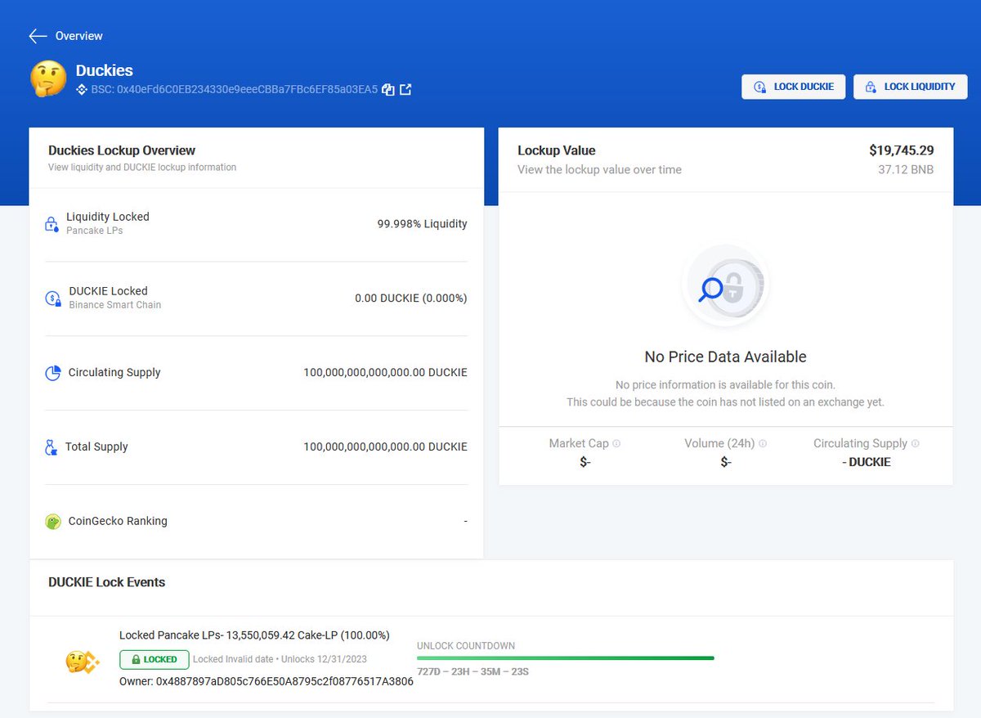Click the Duckies token name title
The width and height of the screenshot is (981, 718).
(105, 70)
